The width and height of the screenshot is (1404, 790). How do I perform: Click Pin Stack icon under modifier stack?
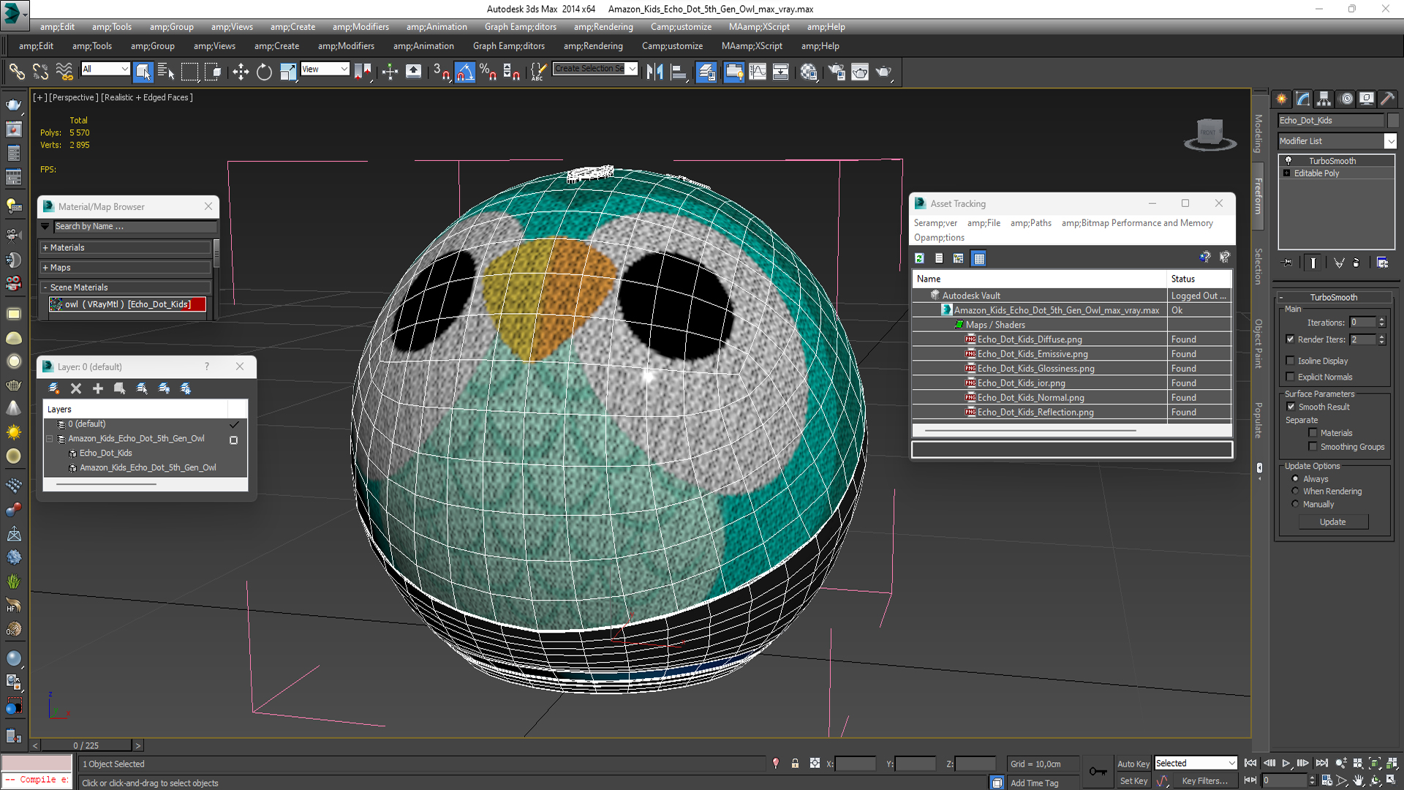coord(1288,263)
